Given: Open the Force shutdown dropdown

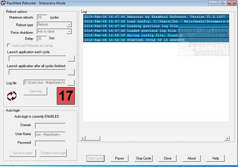Looking at the screenshot, I should tap(69, 32).
